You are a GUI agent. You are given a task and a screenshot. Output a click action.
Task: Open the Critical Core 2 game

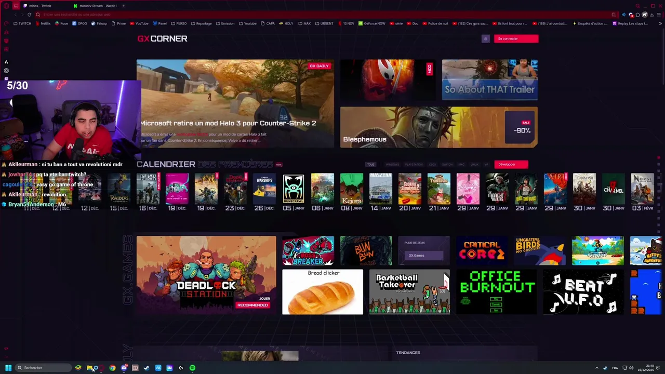(x=482, y=250)
